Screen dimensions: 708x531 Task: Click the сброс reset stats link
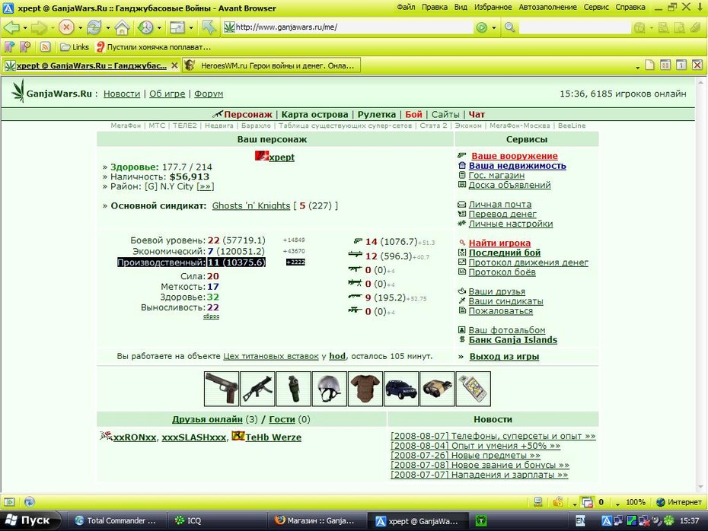[211, 316]
